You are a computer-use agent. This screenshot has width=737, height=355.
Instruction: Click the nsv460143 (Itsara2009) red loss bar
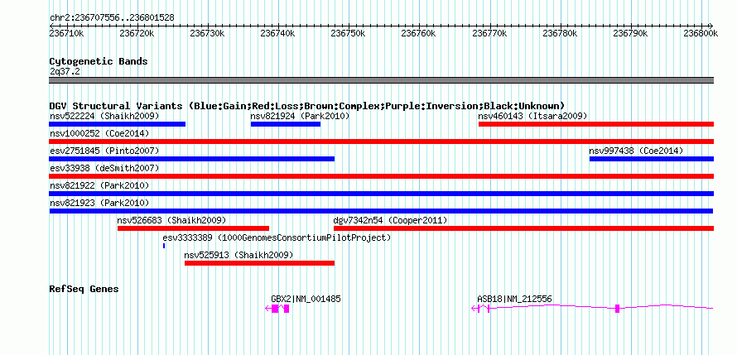coord(596,124)
